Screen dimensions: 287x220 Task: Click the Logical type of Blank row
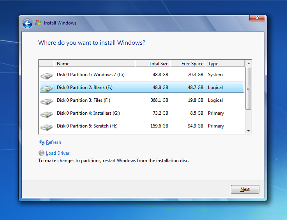click(215, 87)
